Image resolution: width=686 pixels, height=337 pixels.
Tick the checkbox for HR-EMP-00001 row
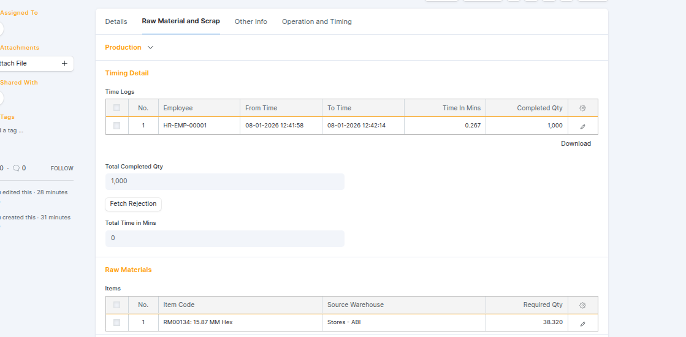pos(116,126)
